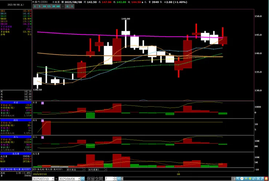The height and width of the screenshot is (181, 269).
Task: Click the MA5 volume value label
Action: pos(3,159)
